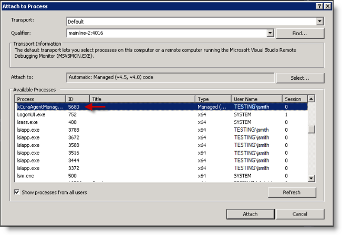The height and width of the screenshot is (235, 342).
Task: Select the kCuraAgentManag... process row
Action: tap(162, 106)
